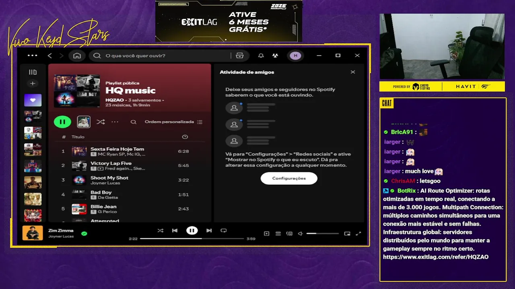
Task: Click the BrIcA91 username in chat
Action: click(x=402, y=132)
